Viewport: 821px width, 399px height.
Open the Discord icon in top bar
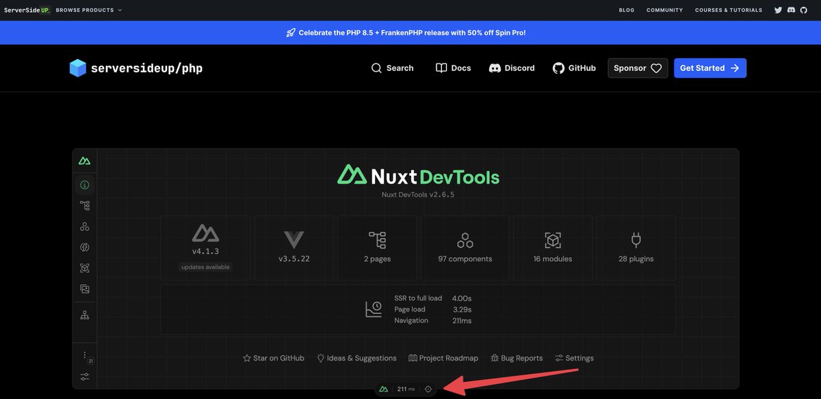[x=791, y=10]
